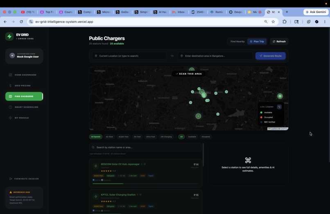Image resolution: width=330 pixels, height=214 pixels.
Task: Click the bolt icon on KPTCL Solar card
Action: coord(96,196)
